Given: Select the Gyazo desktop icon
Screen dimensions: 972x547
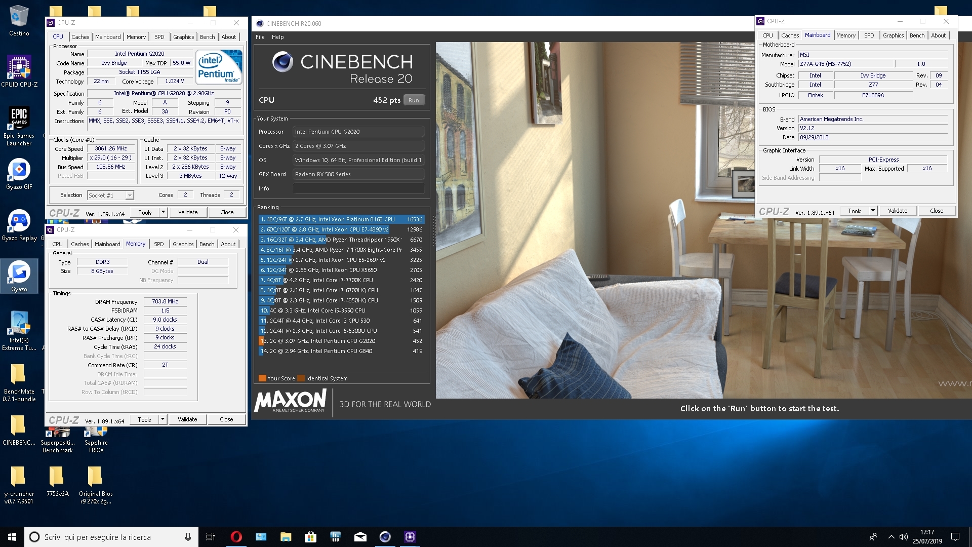Looking at the screenshot, I should click(19, 276).
